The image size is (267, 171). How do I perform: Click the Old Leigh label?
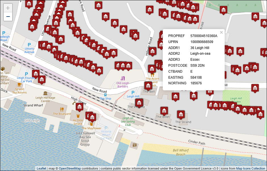(x=32, y=121)
